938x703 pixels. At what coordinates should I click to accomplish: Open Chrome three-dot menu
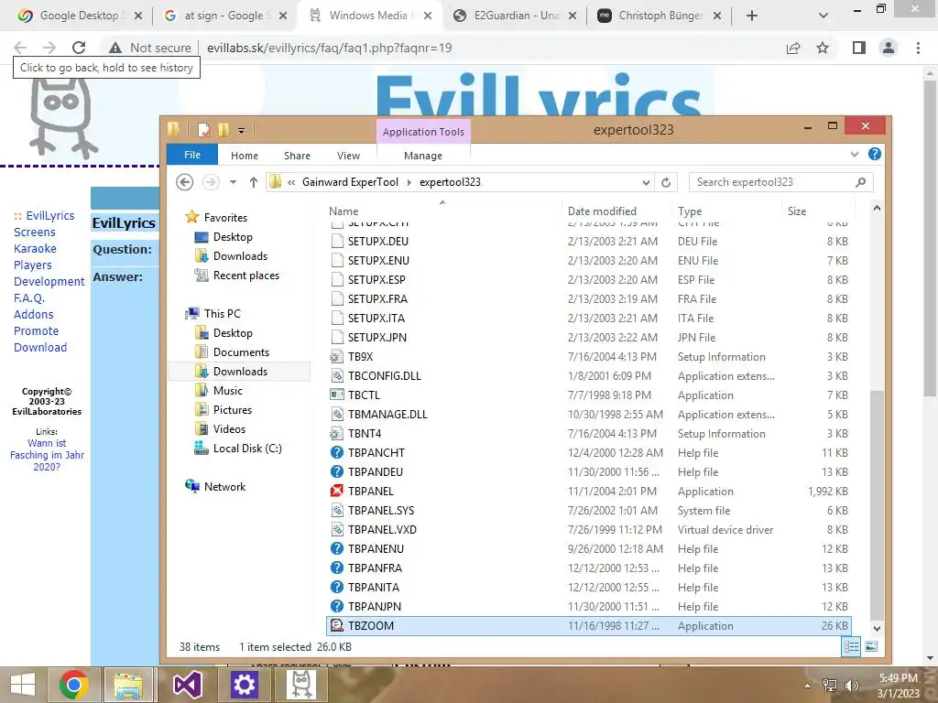pos(918,48)
